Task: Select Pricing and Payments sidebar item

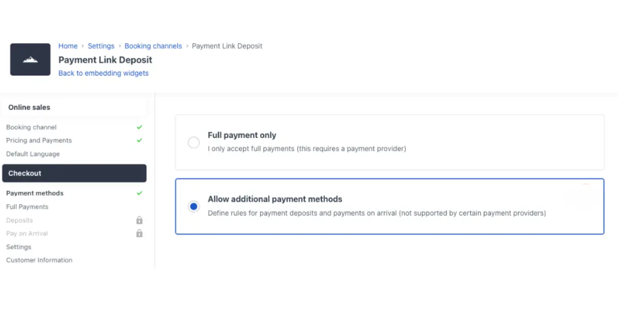Action: tap(39, 140)
